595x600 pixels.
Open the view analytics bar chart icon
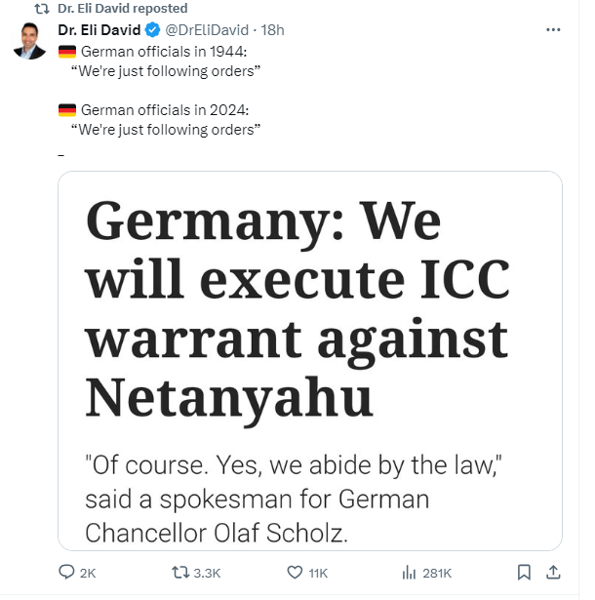coord(409,573)
